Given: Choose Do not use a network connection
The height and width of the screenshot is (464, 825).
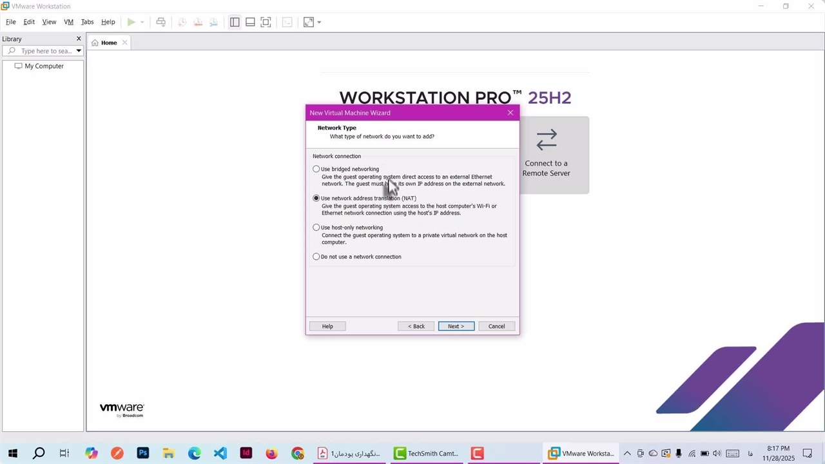Looking at the screenshot, I should coord(316,256).
